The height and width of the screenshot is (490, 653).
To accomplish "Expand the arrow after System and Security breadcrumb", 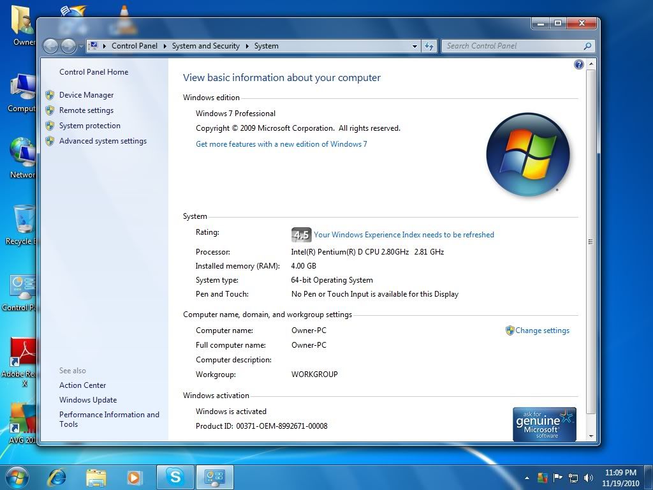I will (x=247, y=46).
